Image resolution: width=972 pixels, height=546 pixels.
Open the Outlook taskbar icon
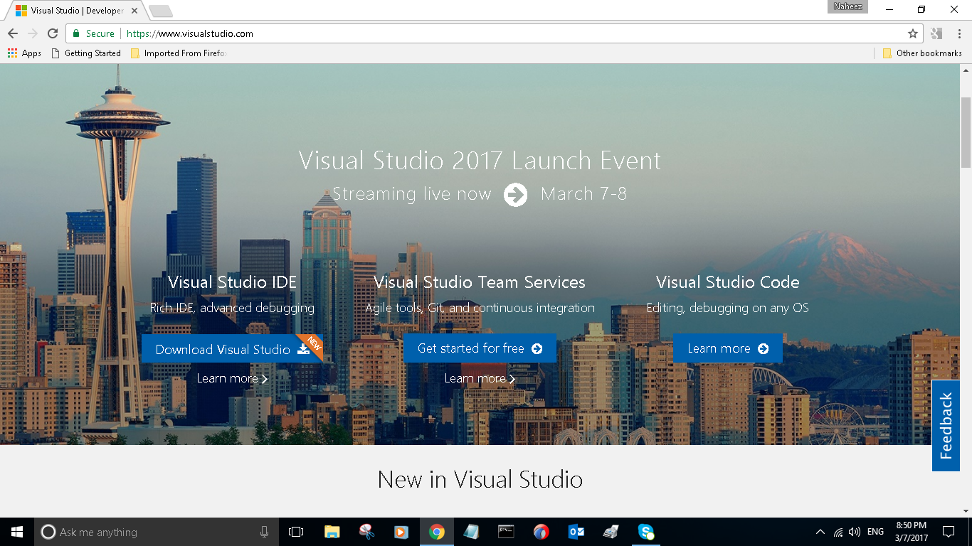(x=576, y=532)
